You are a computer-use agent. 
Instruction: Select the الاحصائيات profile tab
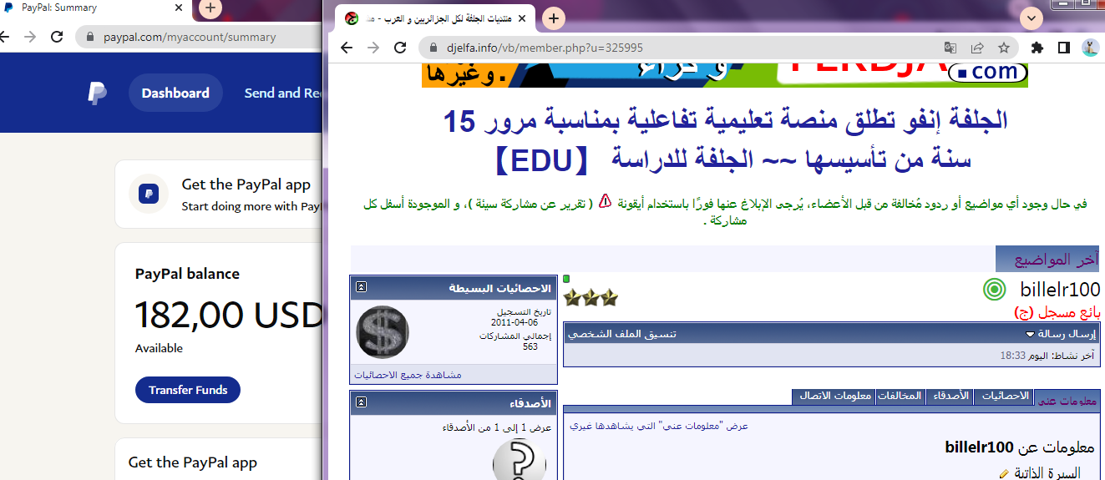[x=1003, y=396]
